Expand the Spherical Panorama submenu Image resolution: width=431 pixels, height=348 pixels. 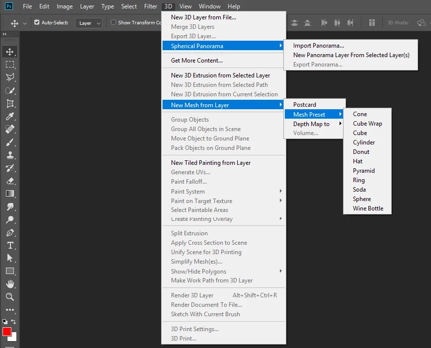coord(223,46)
